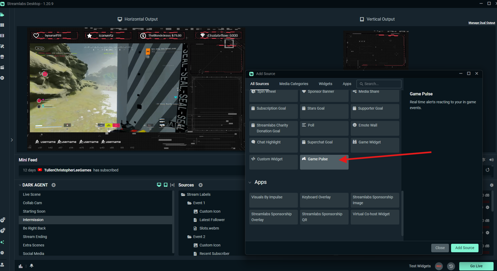Screen dimensions: 497x271
Task: Open the audio mixer settings gear
Action: point(491,185)
